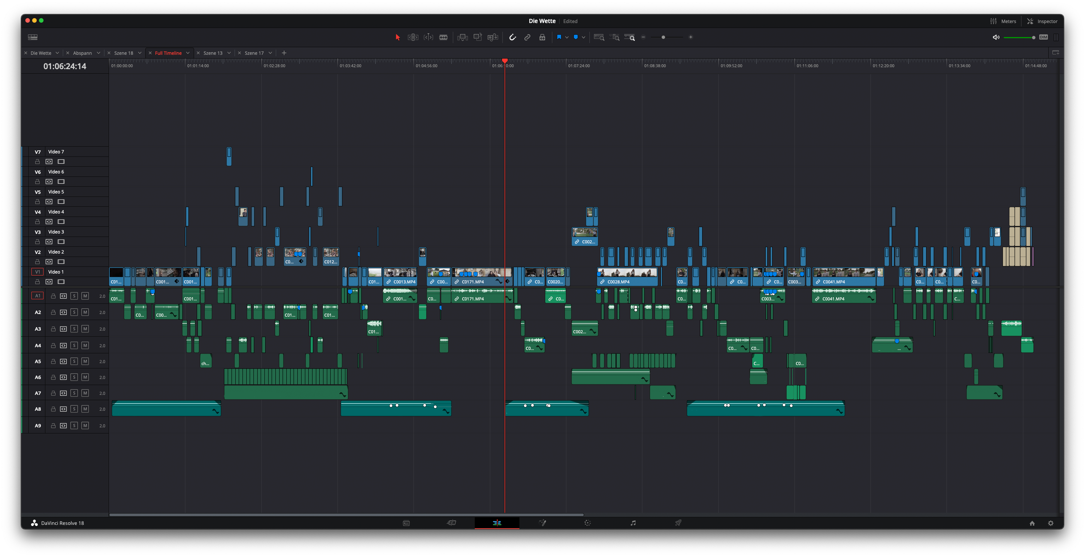Screen dimensions: 1085x557
Task: Toggle linked selection
Action: (527, 37)
